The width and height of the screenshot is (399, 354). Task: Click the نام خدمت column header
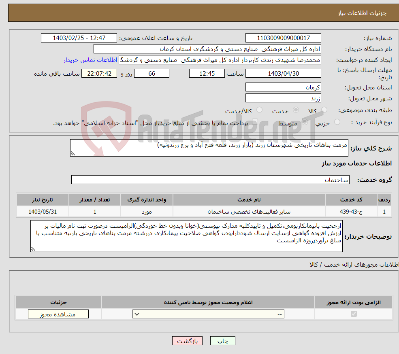tap(249, 200)
